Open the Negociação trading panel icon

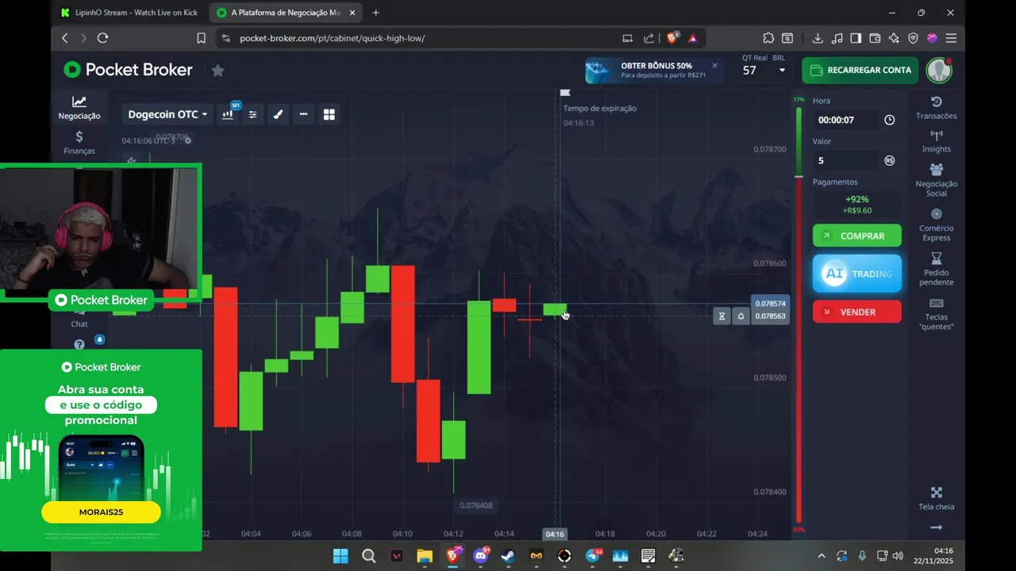point(79,107)
